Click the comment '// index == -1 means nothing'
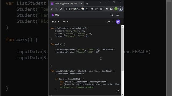The image size is (172, 96). [x=77, y=87]
